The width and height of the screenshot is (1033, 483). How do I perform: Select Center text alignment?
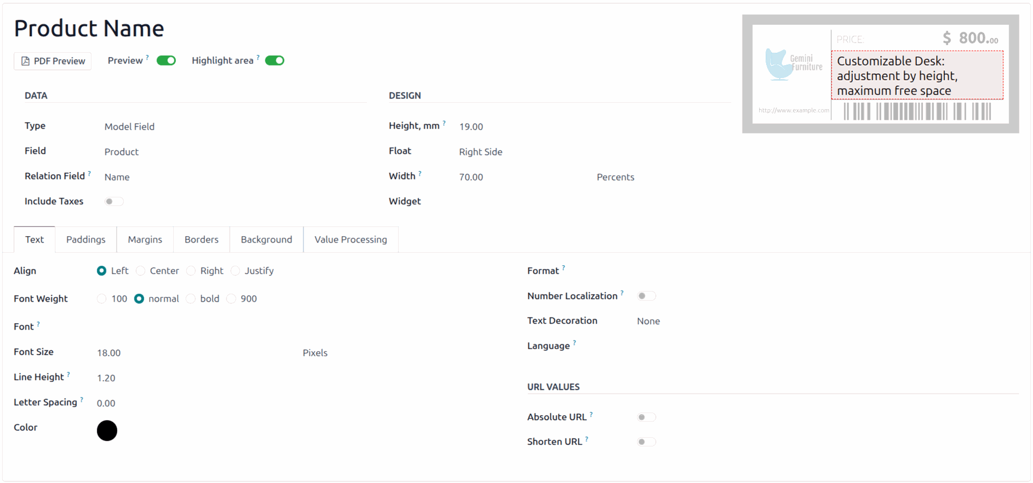pyautogui.click(x=141, y=271)
